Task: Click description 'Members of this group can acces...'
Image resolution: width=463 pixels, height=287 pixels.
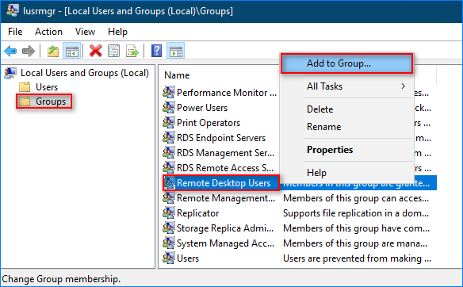Action: click(356, 198)
